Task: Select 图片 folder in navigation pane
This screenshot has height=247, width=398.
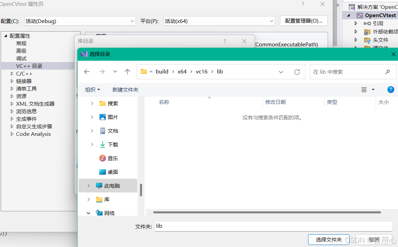Action: click(x=109, y=117)
